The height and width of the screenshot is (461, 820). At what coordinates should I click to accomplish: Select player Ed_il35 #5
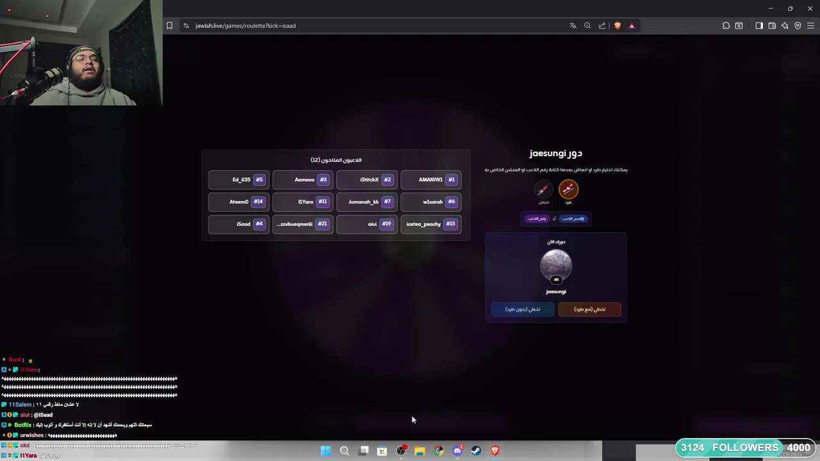pyautogui.click(x=238, y=180)
